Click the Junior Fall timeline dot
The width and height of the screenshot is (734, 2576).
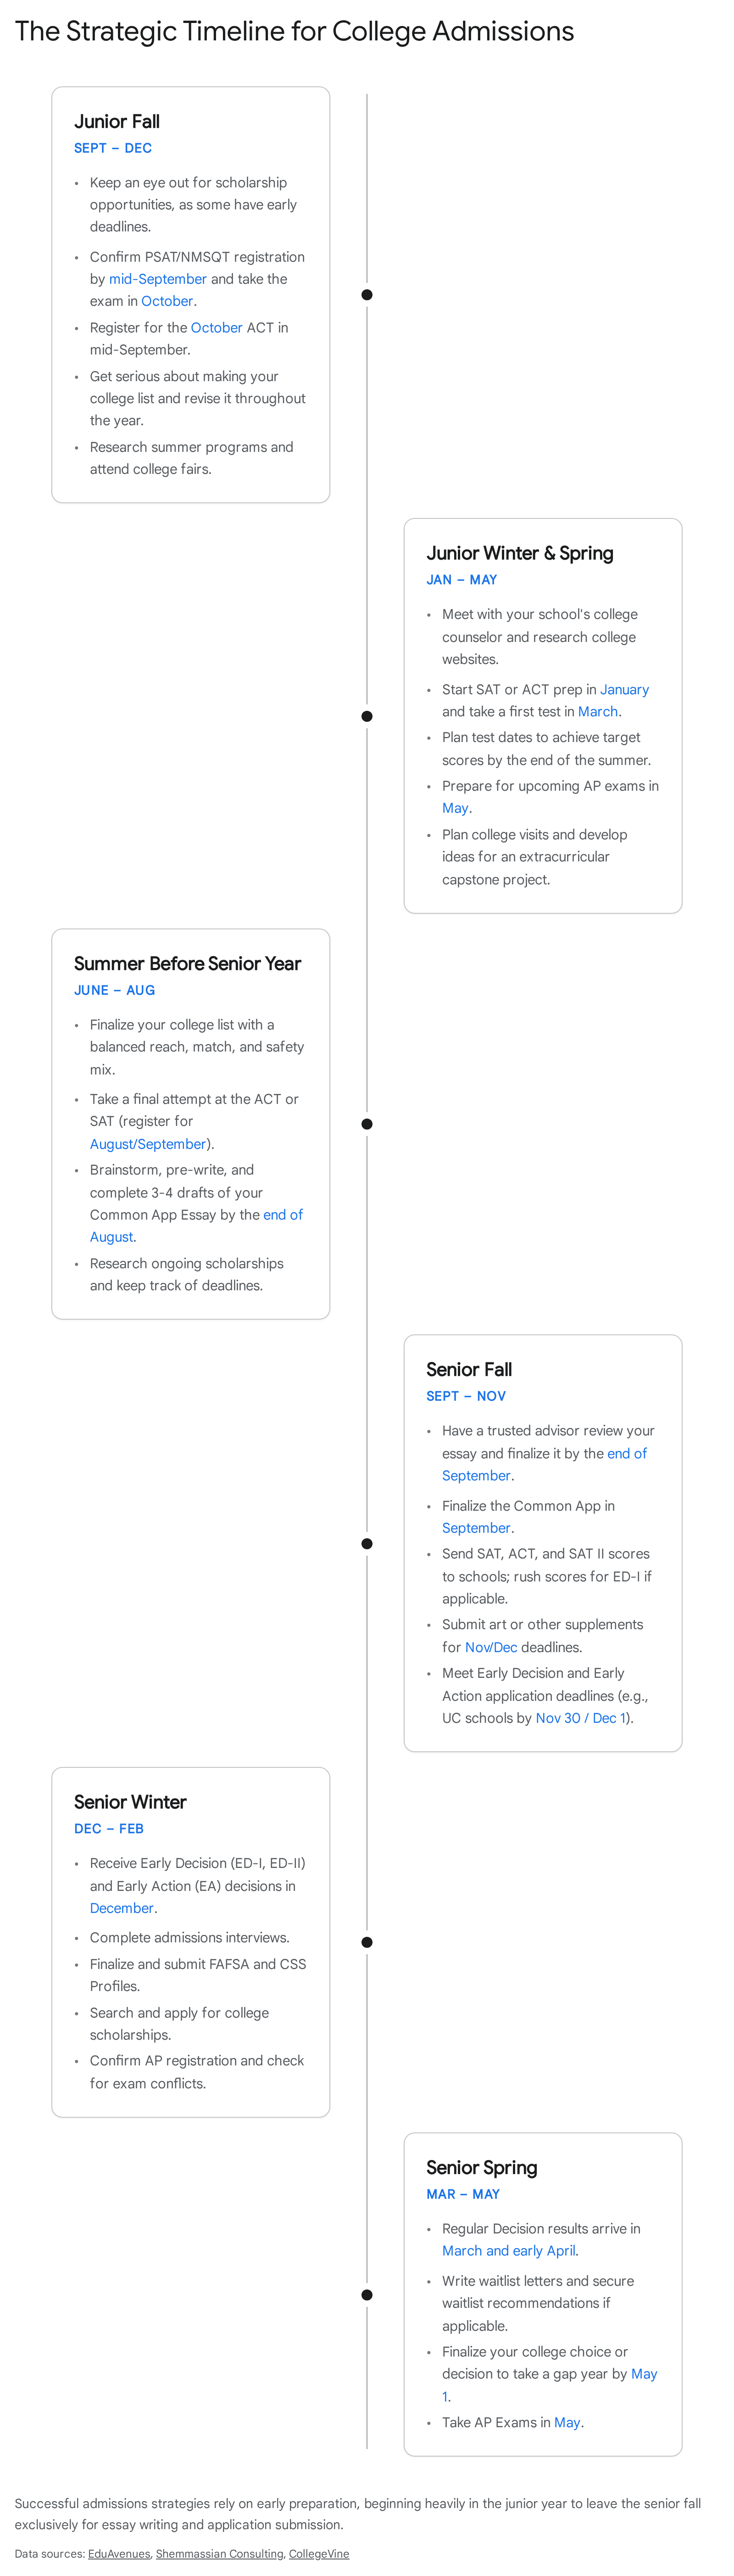367,295
